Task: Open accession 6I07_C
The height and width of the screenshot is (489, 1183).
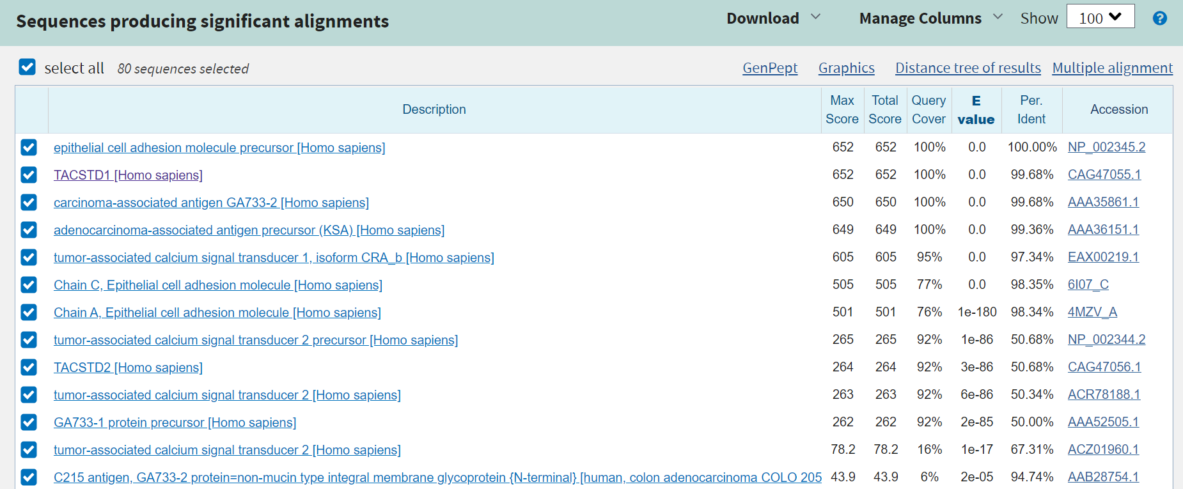Action: 1088,284
